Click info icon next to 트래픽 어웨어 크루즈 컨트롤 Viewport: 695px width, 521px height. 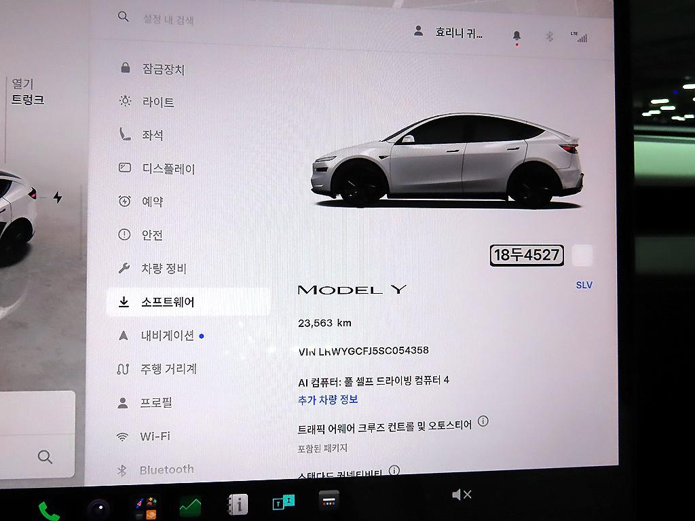click(x=483, y=421)
